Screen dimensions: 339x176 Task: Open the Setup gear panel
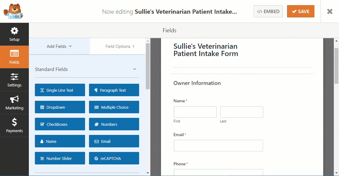point(14,34)
